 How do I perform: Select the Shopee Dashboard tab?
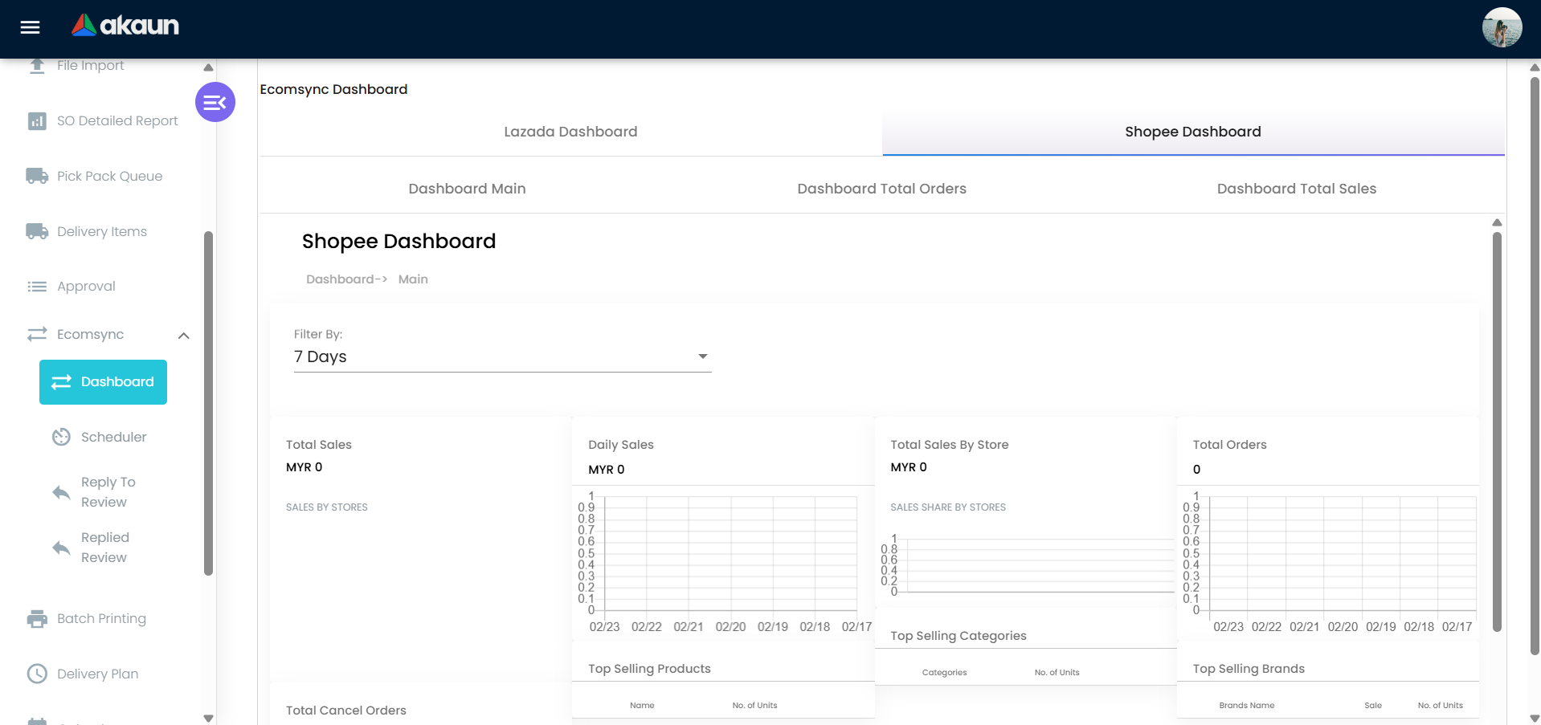[x=1192, y=132]
